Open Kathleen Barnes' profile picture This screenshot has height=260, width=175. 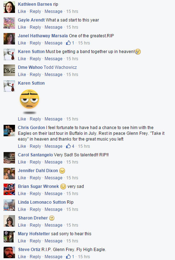tap(9, 7)
